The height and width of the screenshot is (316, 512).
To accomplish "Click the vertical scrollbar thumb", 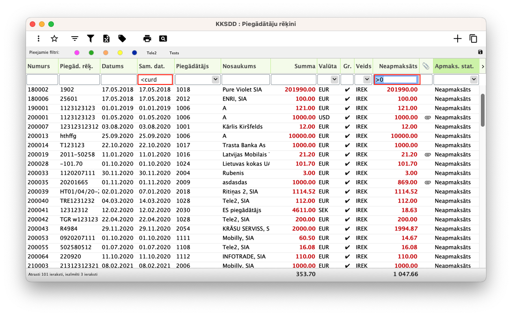I will [483, 110].
